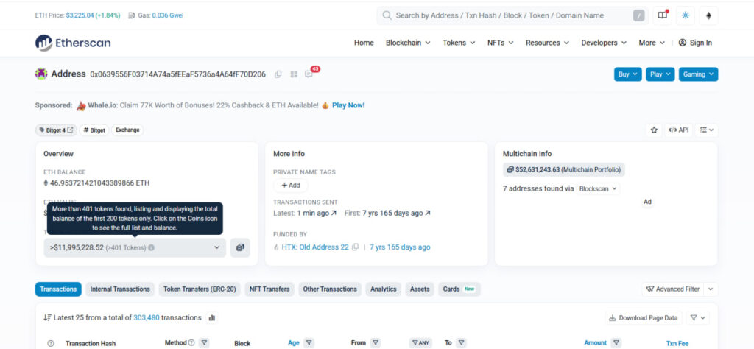This screenshot has width=754, height=349.
Task: Open the latest sent transaction 1 min ago
Action: pos(317,213)
